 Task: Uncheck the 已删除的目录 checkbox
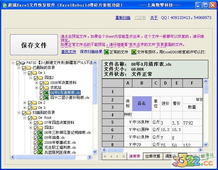tap(24, 68)
